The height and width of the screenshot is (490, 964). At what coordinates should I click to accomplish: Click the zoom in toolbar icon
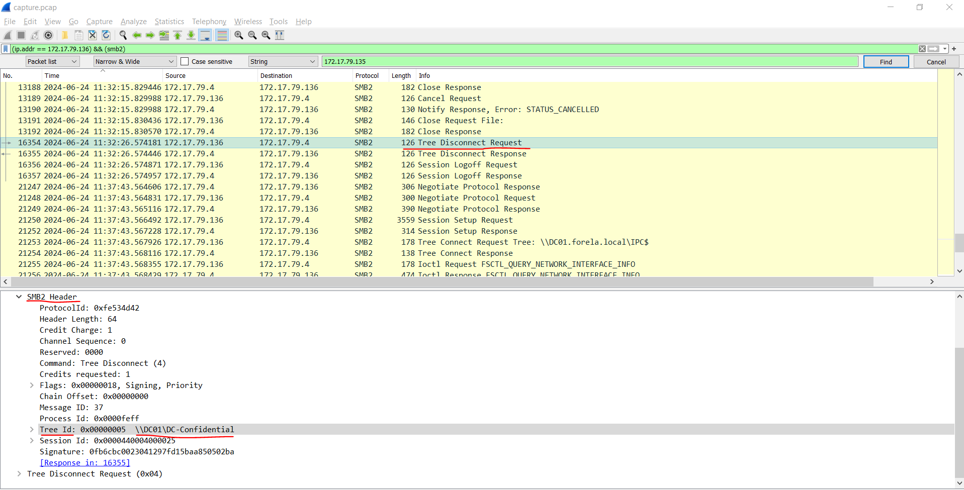tap(239, 35)
